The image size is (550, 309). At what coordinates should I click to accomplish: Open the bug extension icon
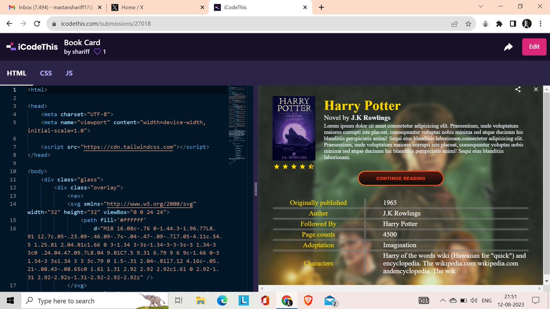pos(485,24)
